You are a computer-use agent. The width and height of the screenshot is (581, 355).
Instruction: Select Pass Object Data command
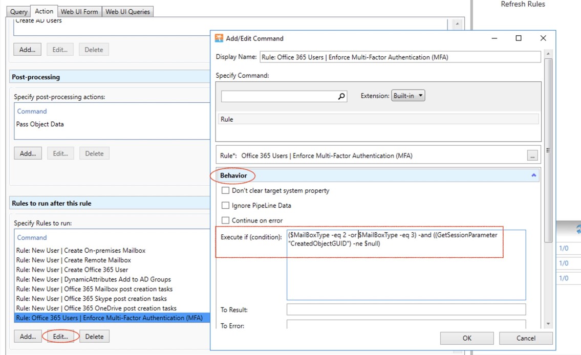pyautogui.click(x=40, y=124)
